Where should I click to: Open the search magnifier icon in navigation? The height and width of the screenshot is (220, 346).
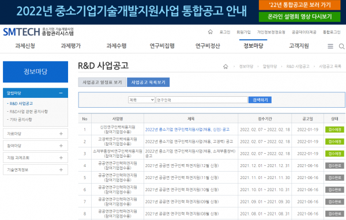tap(341, 46)
